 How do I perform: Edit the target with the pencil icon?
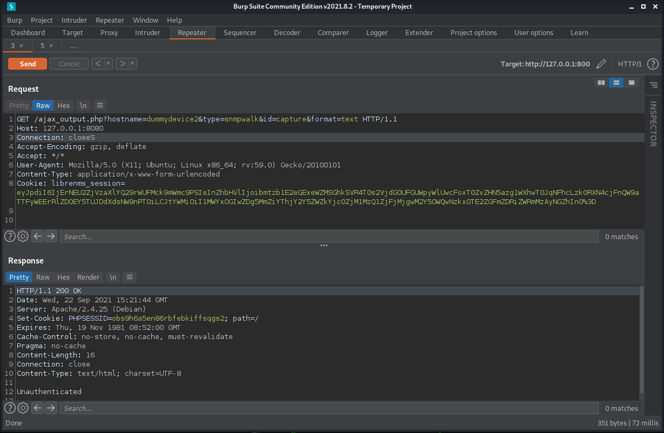click(601, 64)
